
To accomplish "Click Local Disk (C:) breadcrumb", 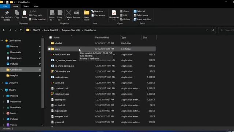I will (51, 30).
